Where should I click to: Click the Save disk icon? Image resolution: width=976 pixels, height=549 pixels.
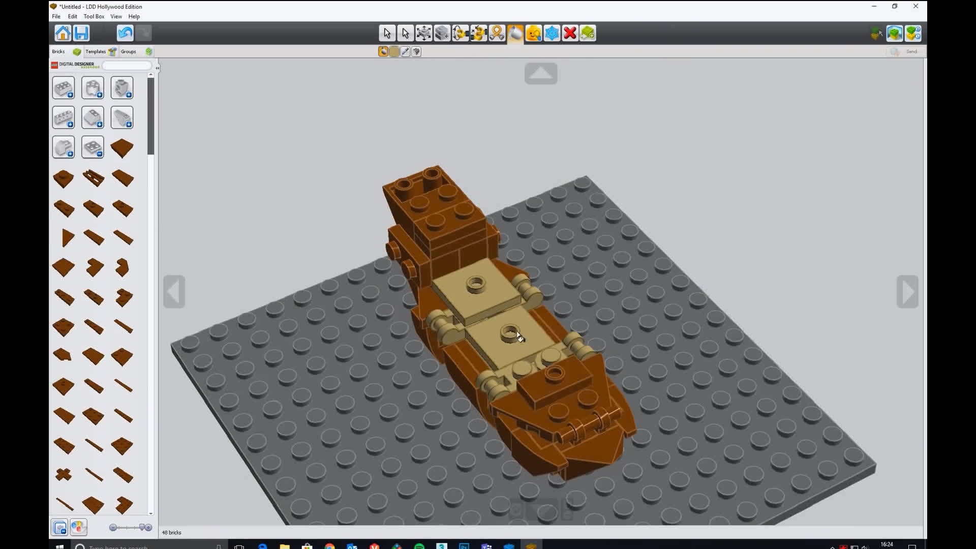(x=81, y=34)
